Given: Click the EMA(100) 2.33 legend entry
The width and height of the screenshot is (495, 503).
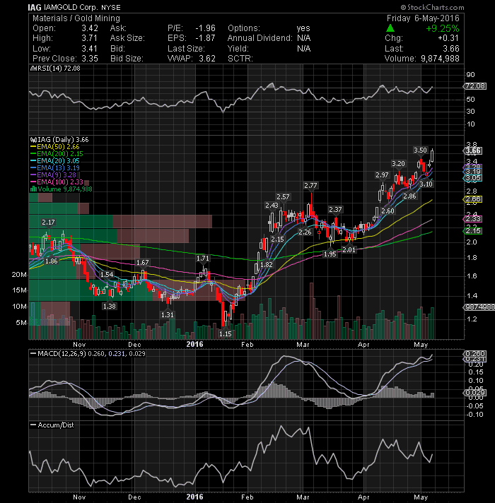Looking at the screenshot, I should pyautogui.click(x=59, y=182).
